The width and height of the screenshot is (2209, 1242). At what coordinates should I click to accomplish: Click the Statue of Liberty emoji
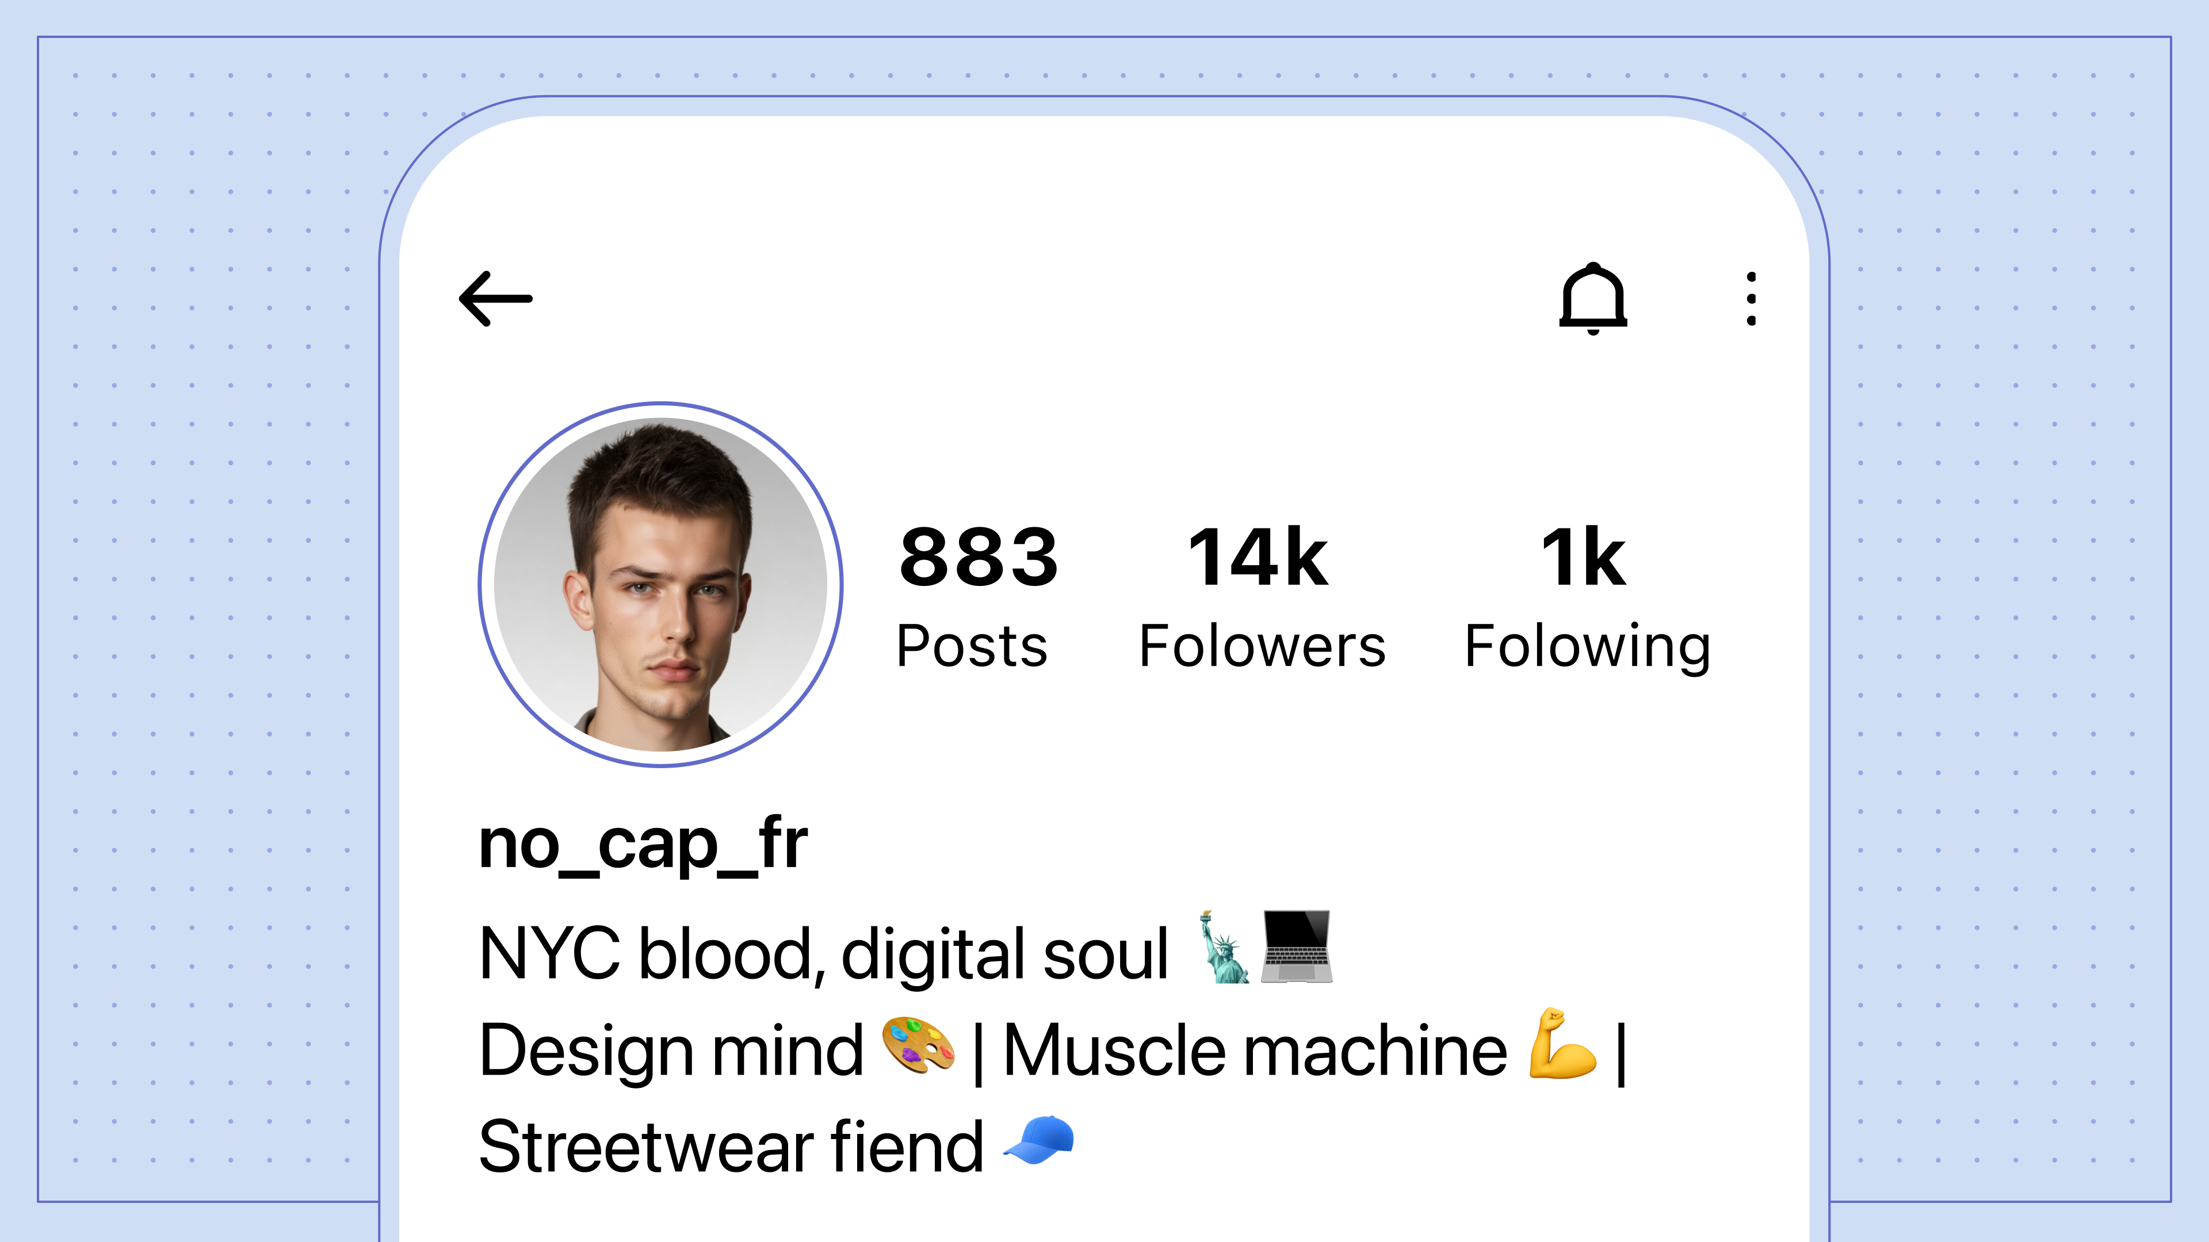pyautogui.click(x=1223, y=947)
